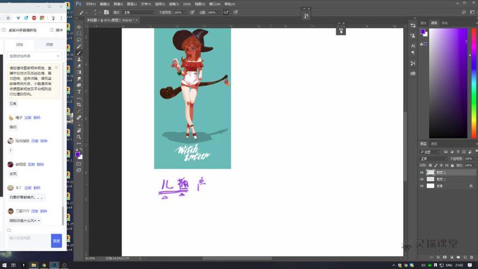Open File Explorer from the taskbar
Screen dimensions: 478x269
(34, 265)
